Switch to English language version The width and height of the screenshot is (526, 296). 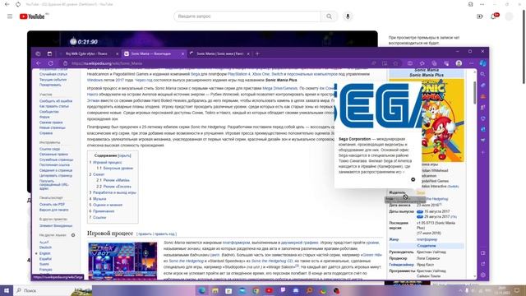[x=45, y=253]
